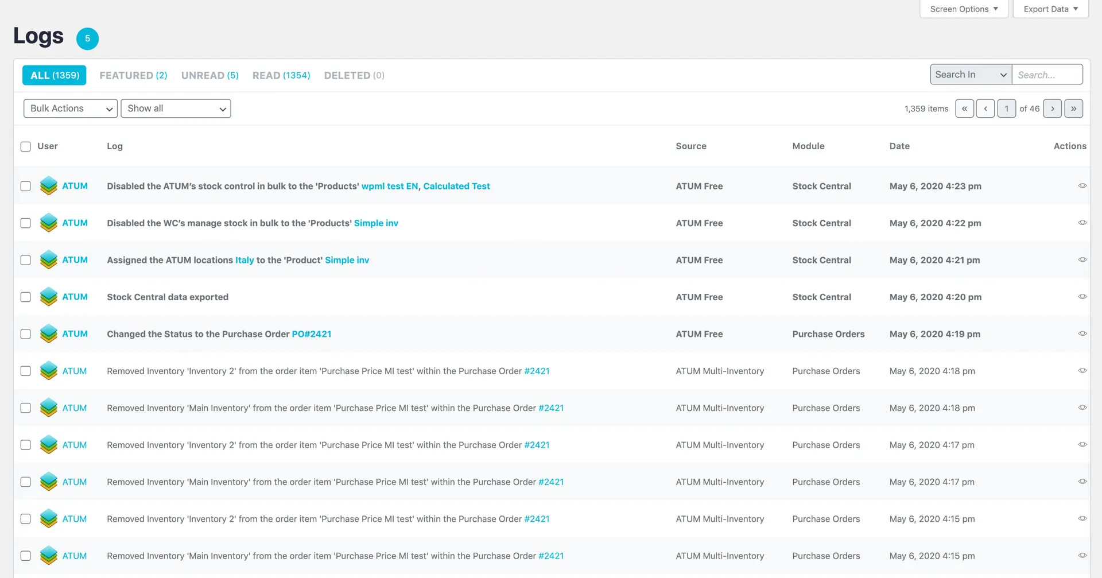The image size is (1102, 578).
Task: Switch to the FEATURED (2) tab
Action: click(x=133, y=75)
